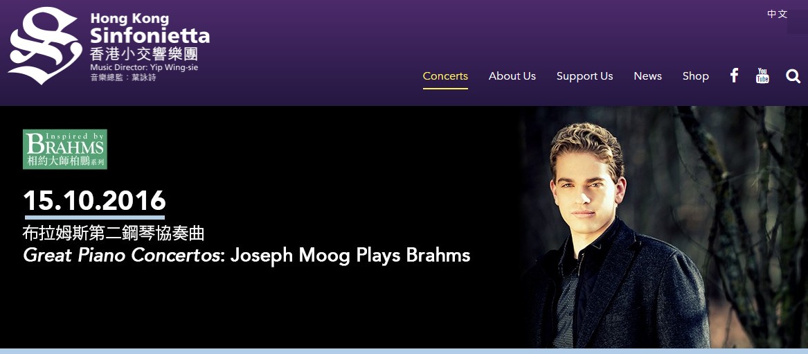Image resolution: width=808 pixels, height=354 pixels.
Task: Open the Facebook icon link
Action: point(734,76)
